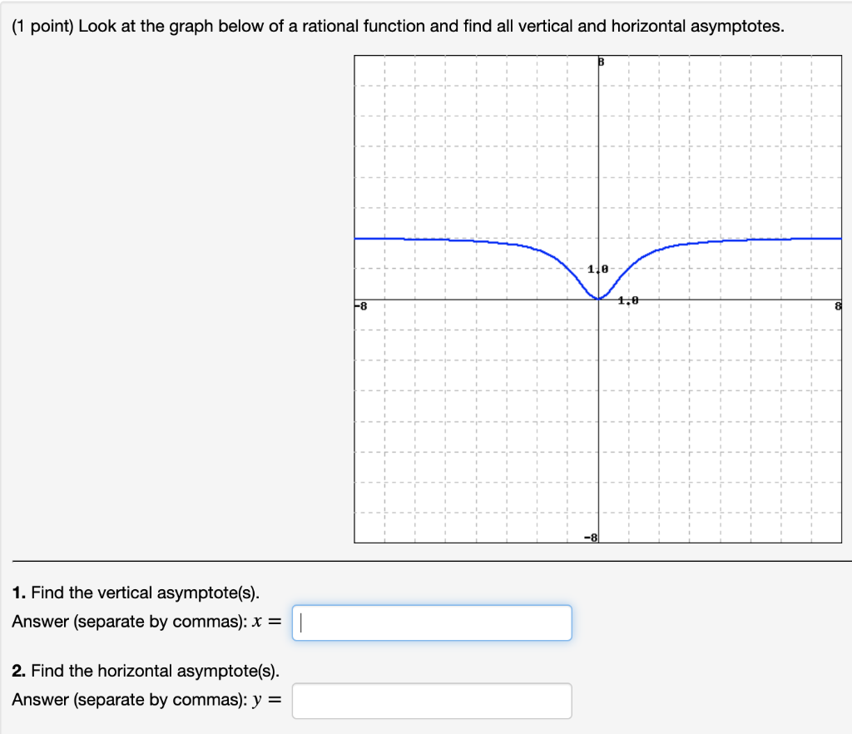Click inside the vertical asymptote answer field
This screenshot has height=734, width=852.
431,622
